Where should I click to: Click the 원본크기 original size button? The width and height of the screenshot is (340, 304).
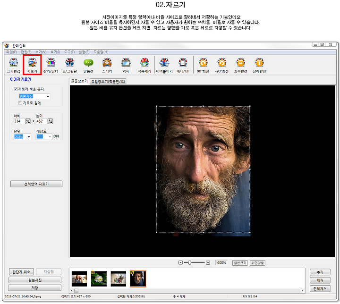point(240,263)
